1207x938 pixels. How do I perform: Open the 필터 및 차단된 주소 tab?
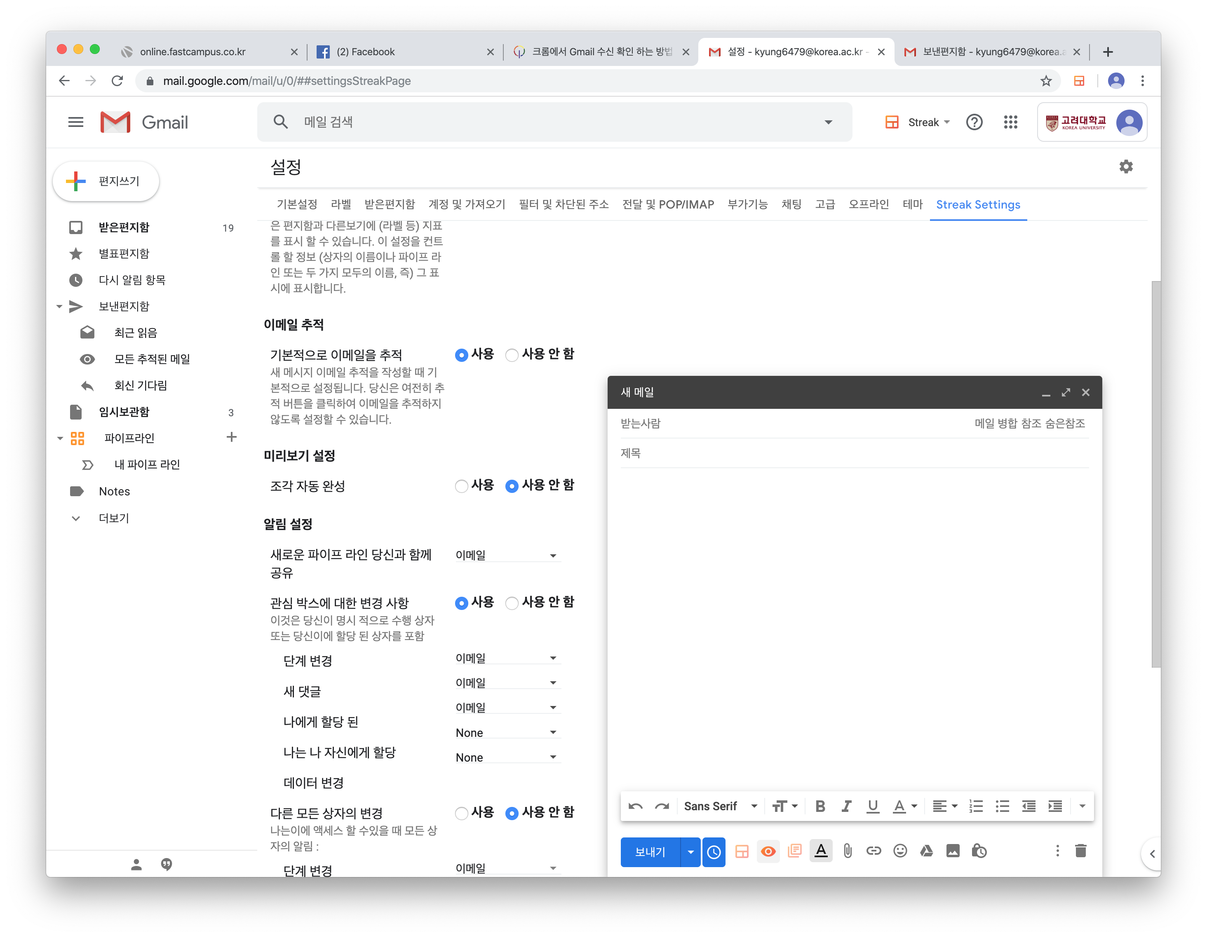tap(563, 204)
